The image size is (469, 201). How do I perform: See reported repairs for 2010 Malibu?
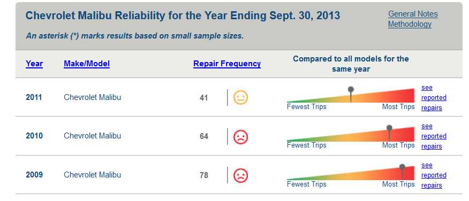(434, 136)
